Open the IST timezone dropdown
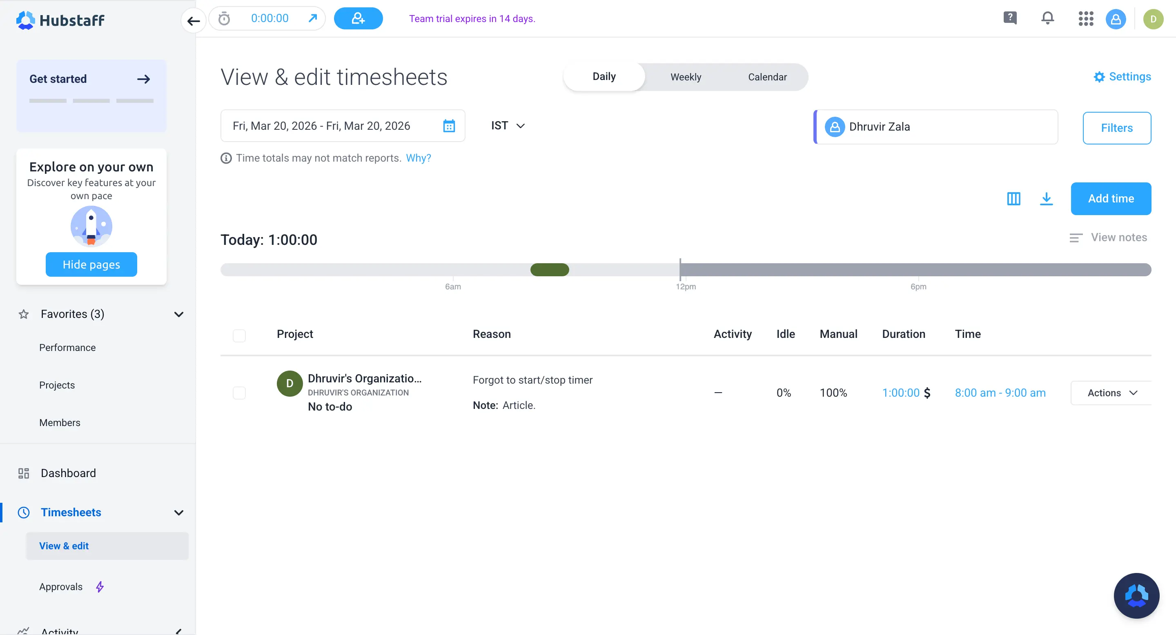The width and height of the screenshot is (1176, 635). click(508, 125)
